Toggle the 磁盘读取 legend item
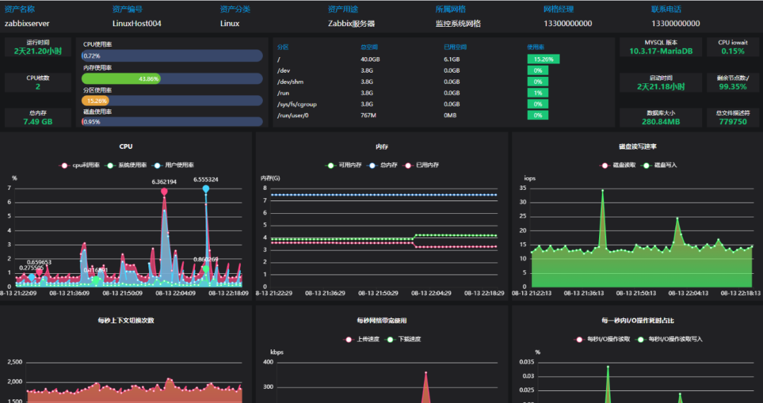 [x=617, y=165]
